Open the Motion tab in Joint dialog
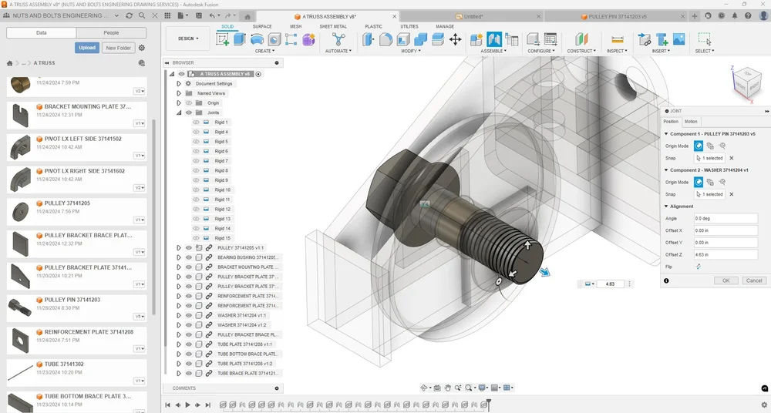The image size is (771, 413). pyautogui.click(x=691, y=122)
